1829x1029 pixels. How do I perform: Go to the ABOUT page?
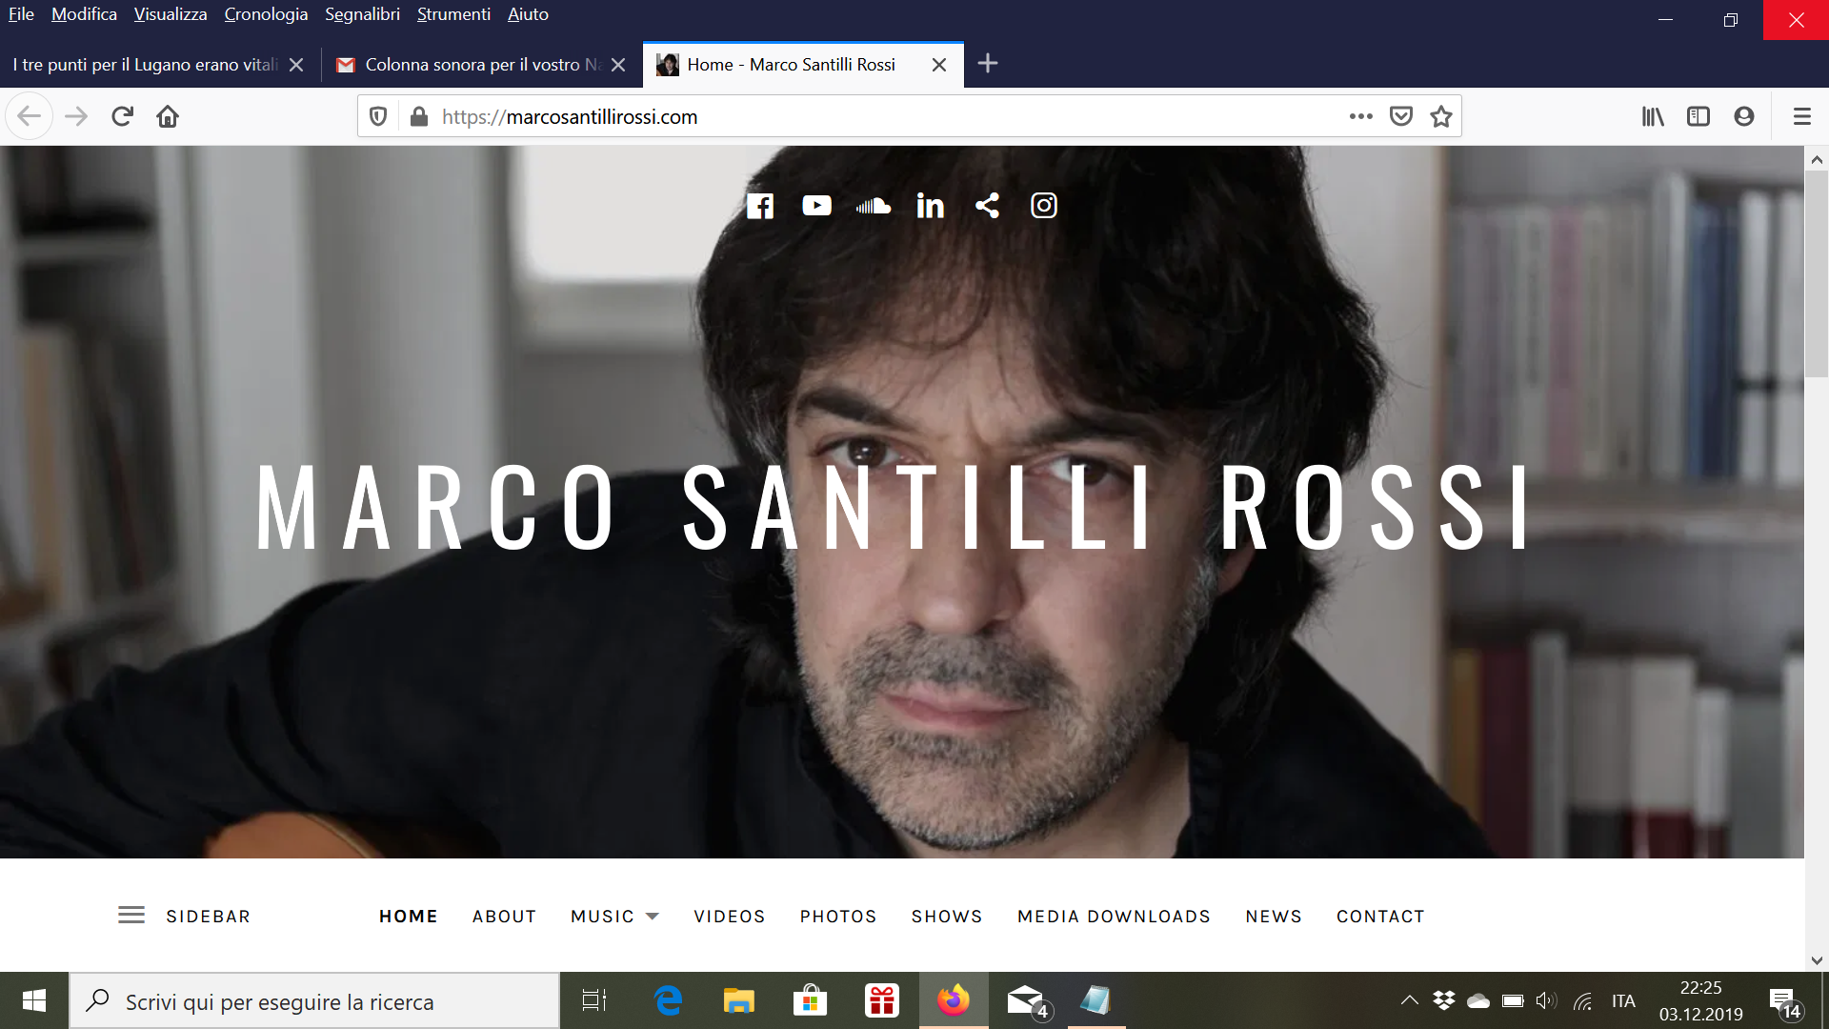point(505,916)
